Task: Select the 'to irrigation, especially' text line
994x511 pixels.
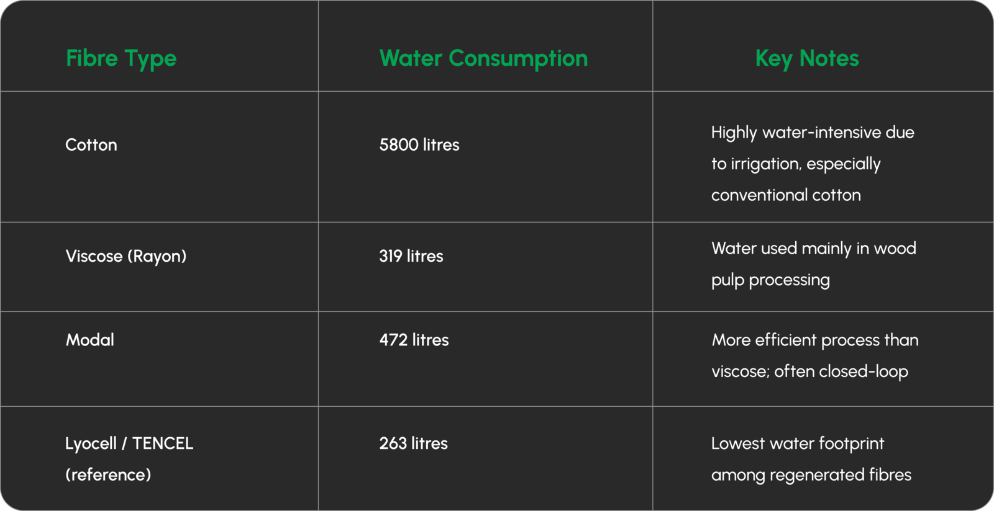Action: tap(796, 164)
